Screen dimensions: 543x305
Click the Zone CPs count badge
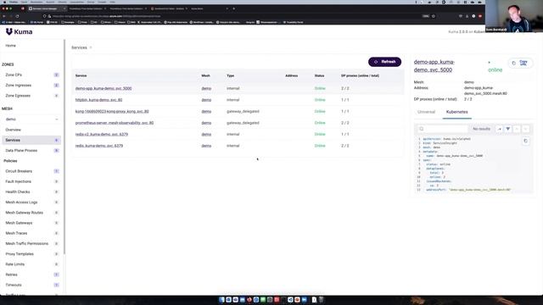57,75
